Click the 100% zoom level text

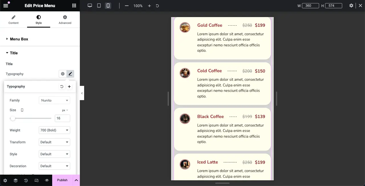138,6
